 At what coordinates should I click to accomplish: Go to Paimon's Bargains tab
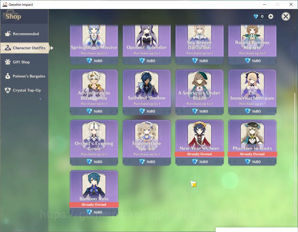click(x=24, y=76)
